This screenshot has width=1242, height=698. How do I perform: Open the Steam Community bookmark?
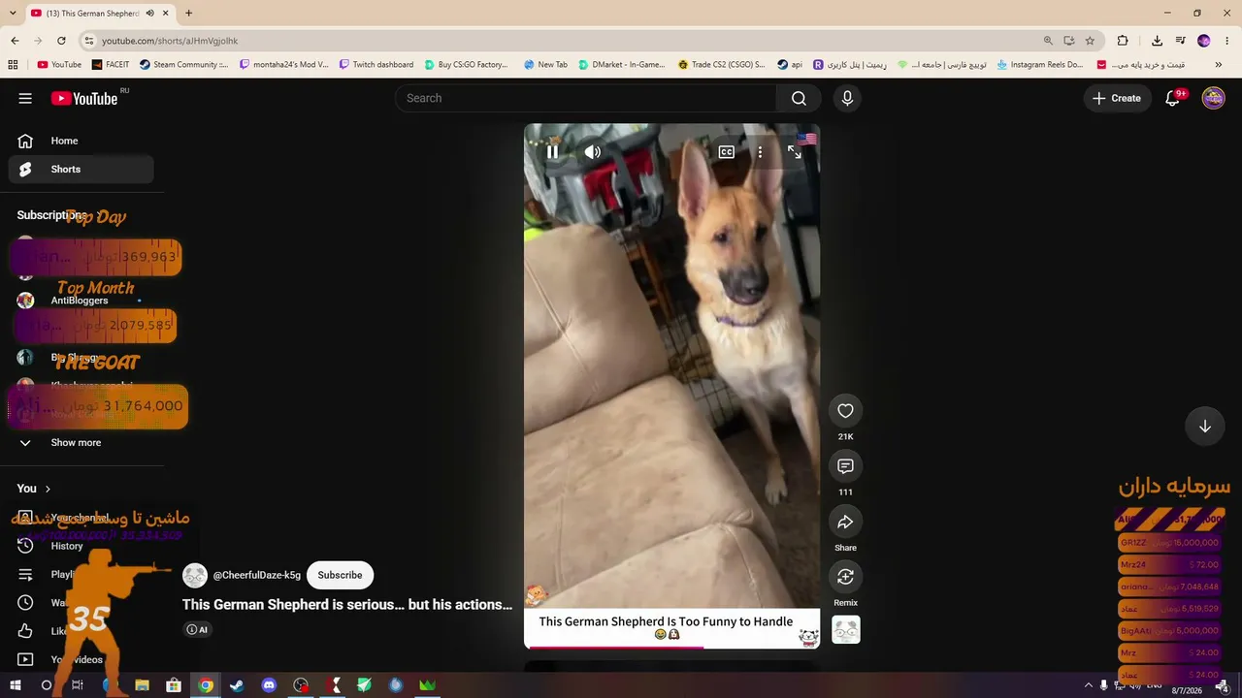click(x=183, y=65)
